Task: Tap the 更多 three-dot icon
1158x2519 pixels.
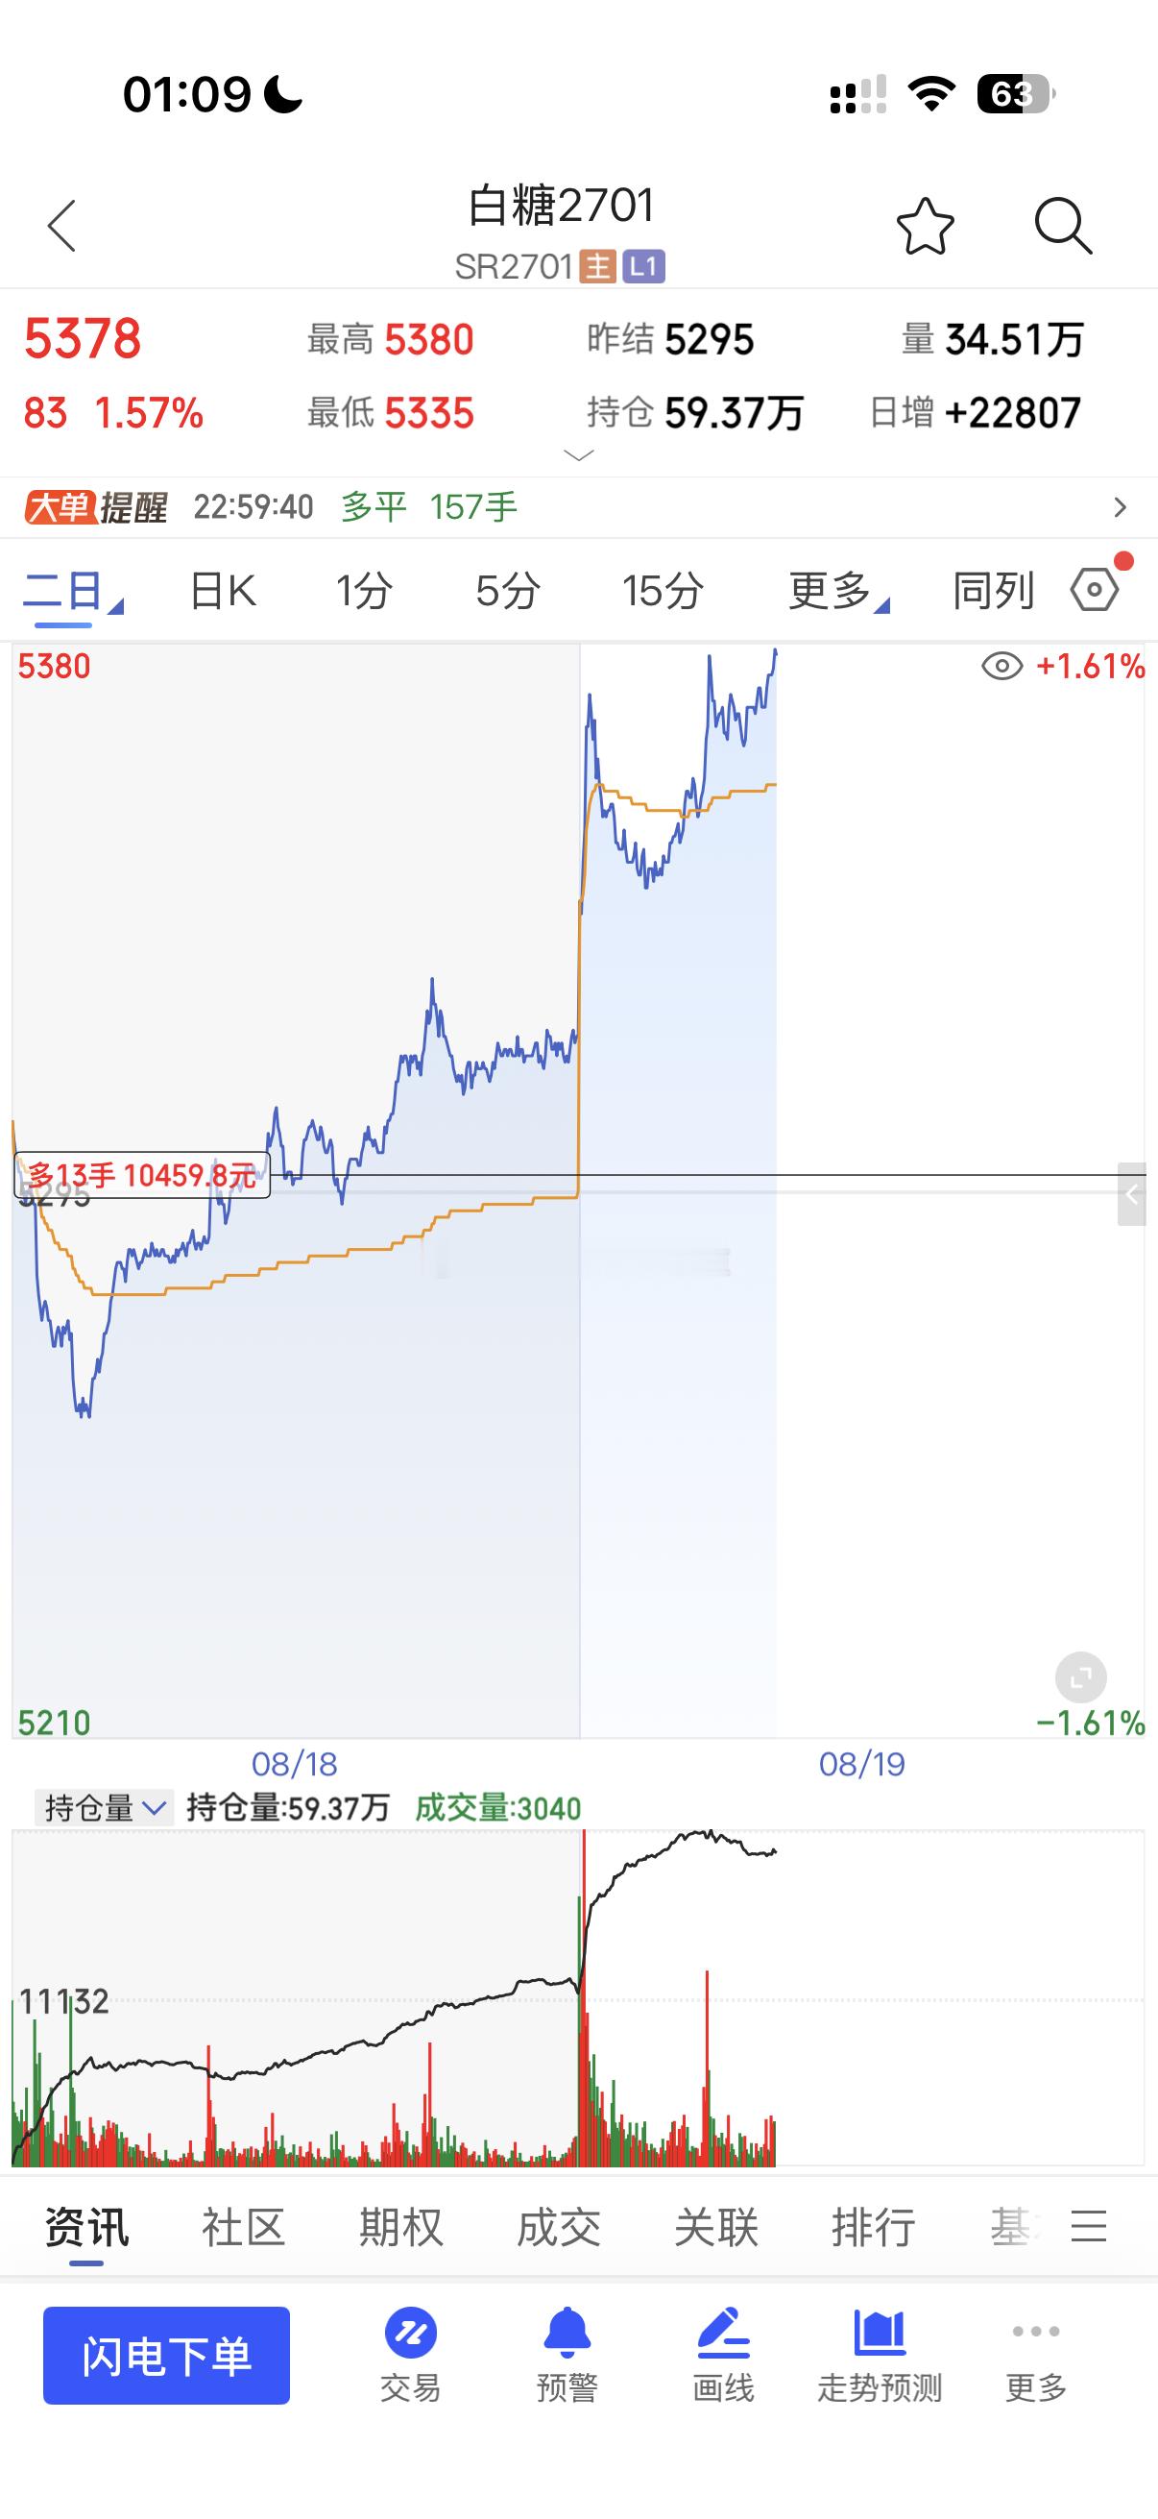Action: click(1036, 2333)
